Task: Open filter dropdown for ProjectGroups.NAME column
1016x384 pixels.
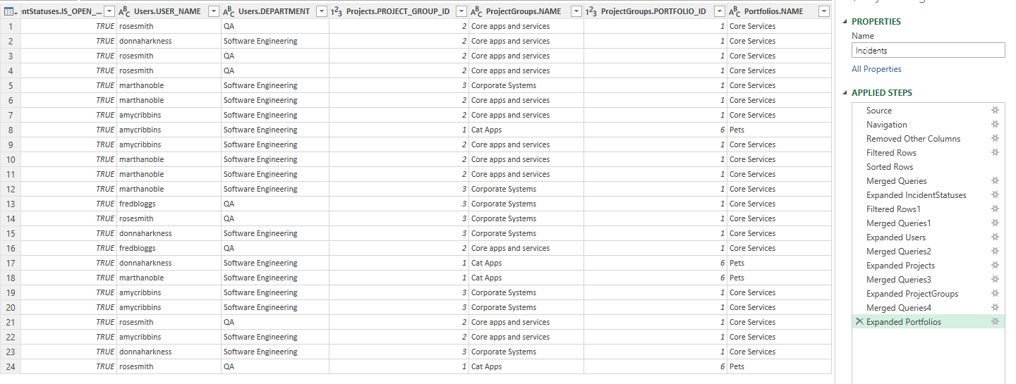Action: coord(576,11)
